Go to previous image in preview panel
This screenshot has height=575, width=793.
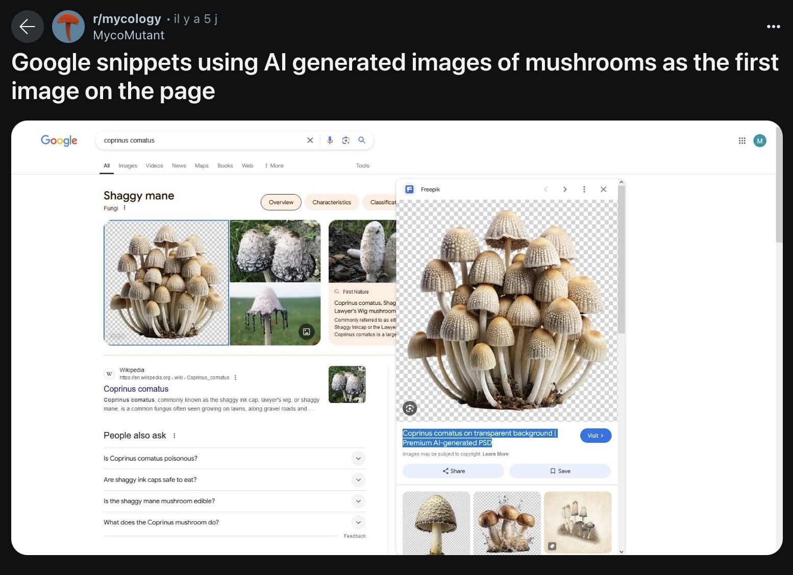tap(546, 189)
